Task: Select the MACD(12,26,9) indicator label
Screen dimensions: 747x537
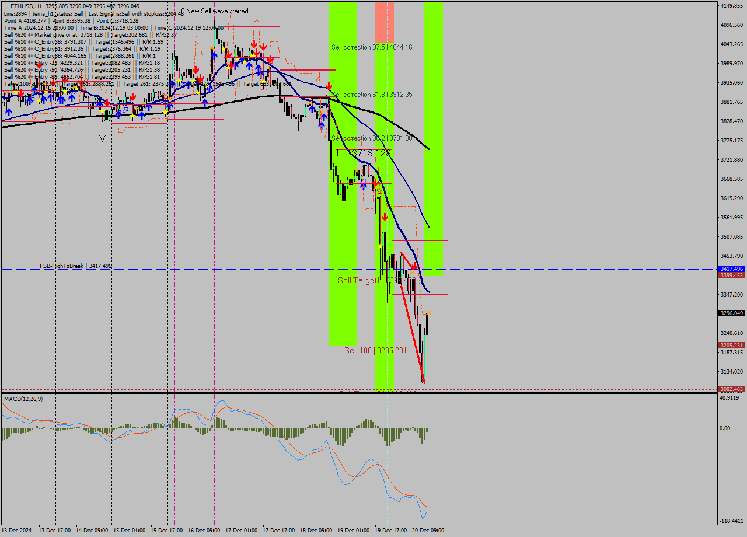Action: pos(23,399)
